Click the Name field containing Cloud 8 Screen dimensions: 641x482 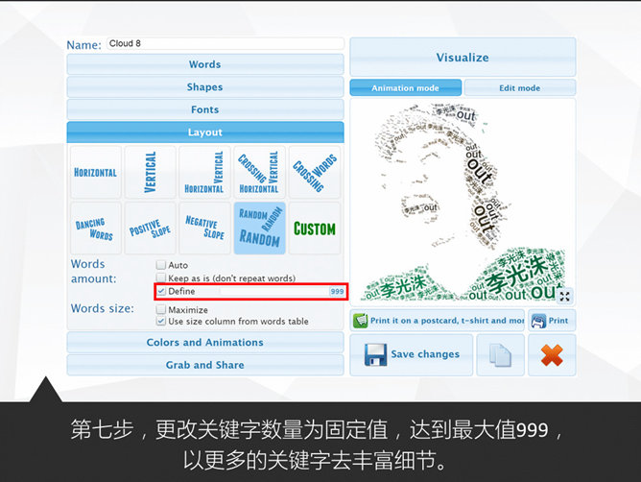pos(224,44)
